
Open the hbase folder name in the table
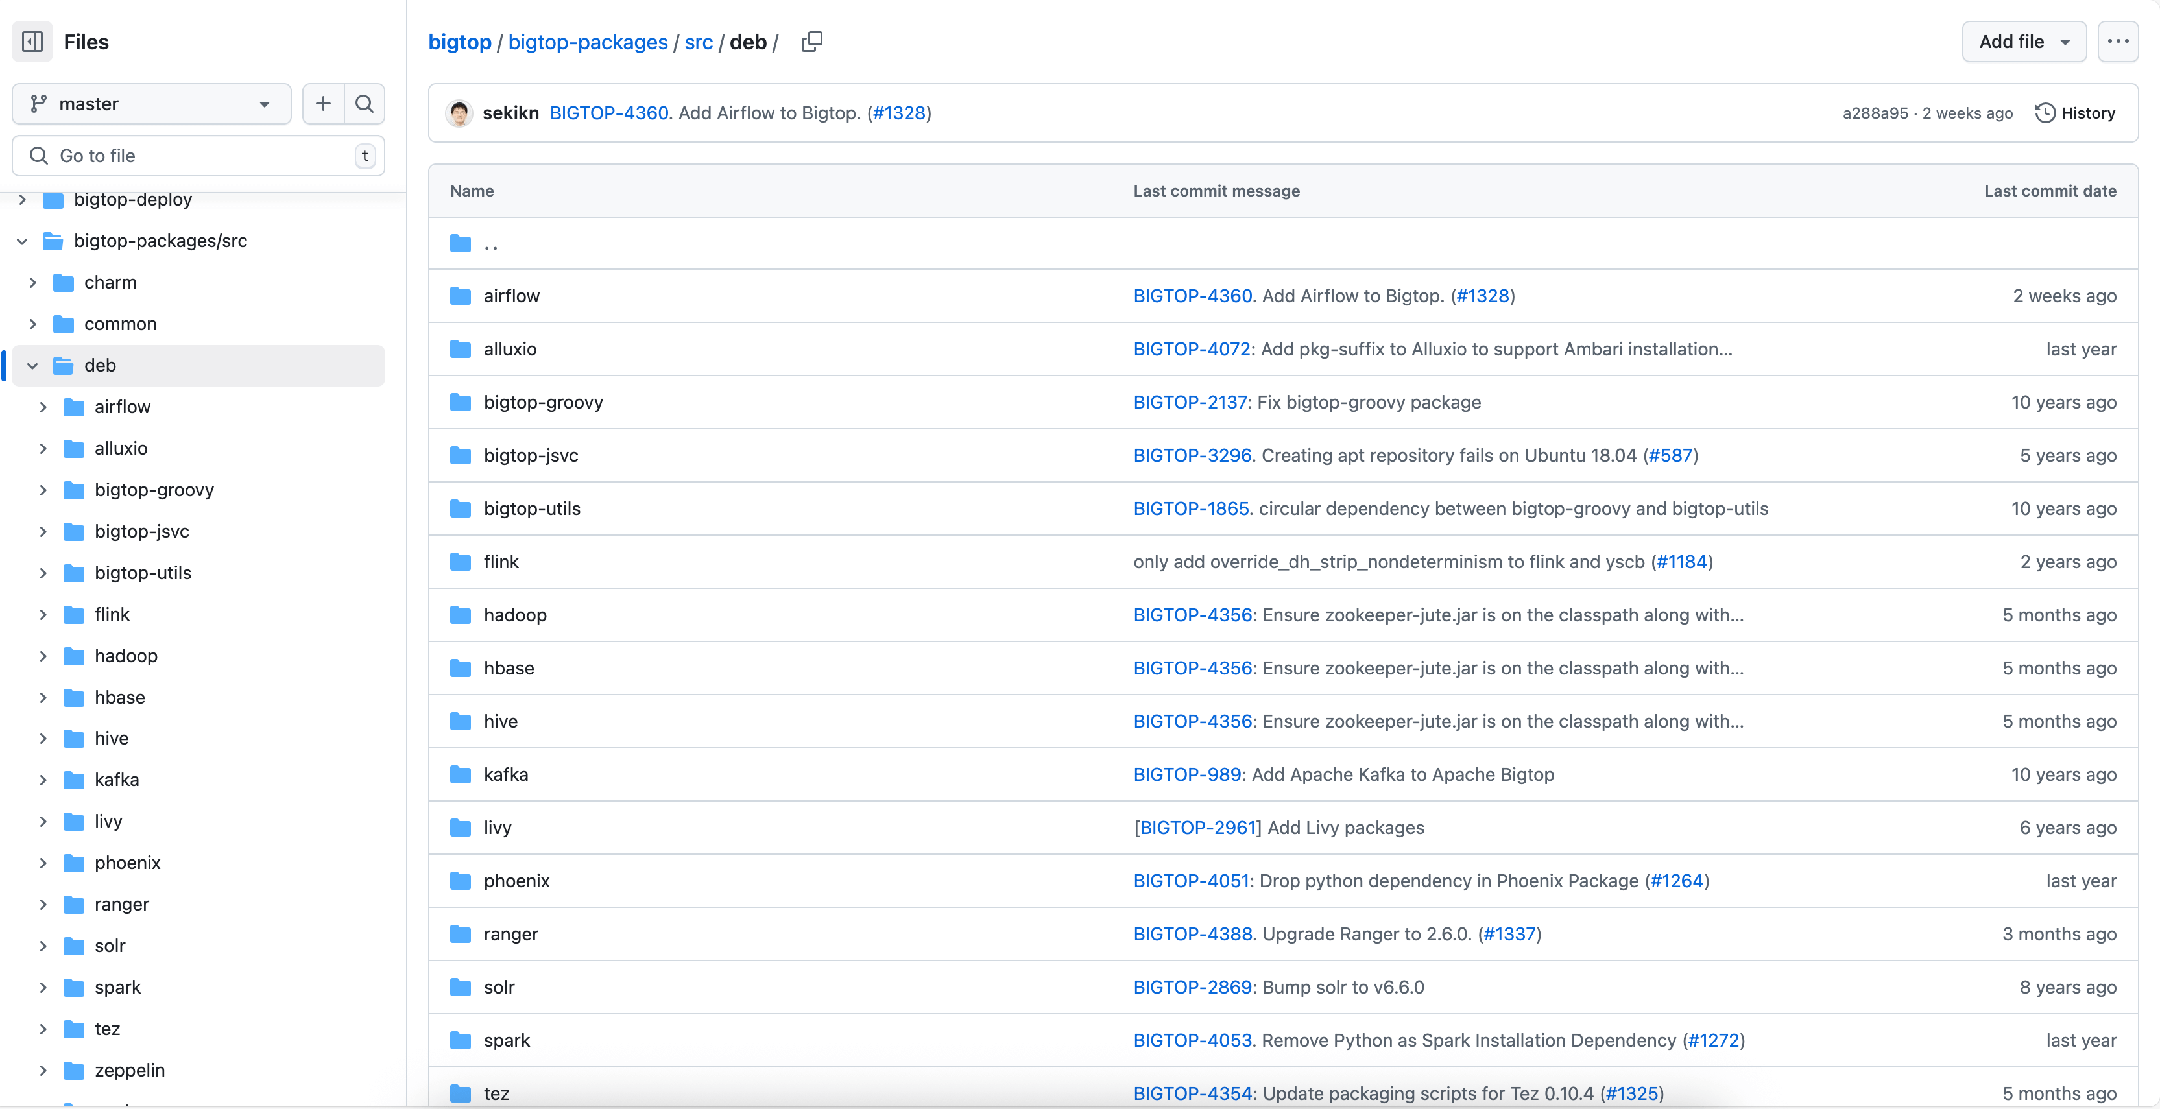[509, 668]
